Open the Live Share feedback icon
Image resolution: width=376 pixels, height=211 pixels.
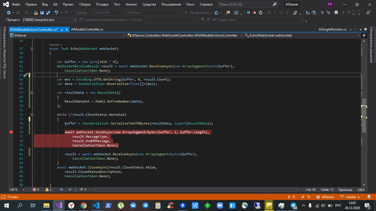368,13
